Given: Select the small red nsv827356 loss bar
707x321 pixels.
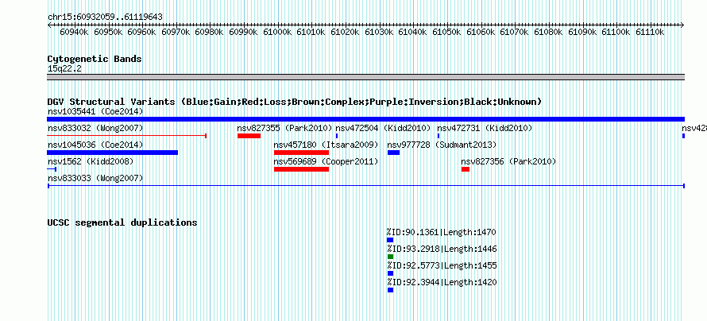Looking at the screenshot, I should (x=466, y=169).
